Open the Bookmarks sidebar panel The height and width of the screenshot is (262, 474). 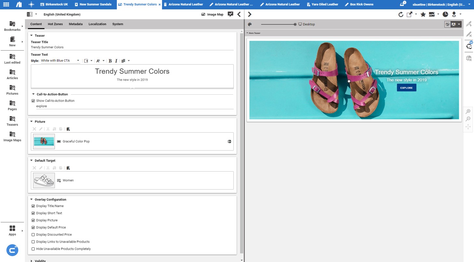point(12,26)
